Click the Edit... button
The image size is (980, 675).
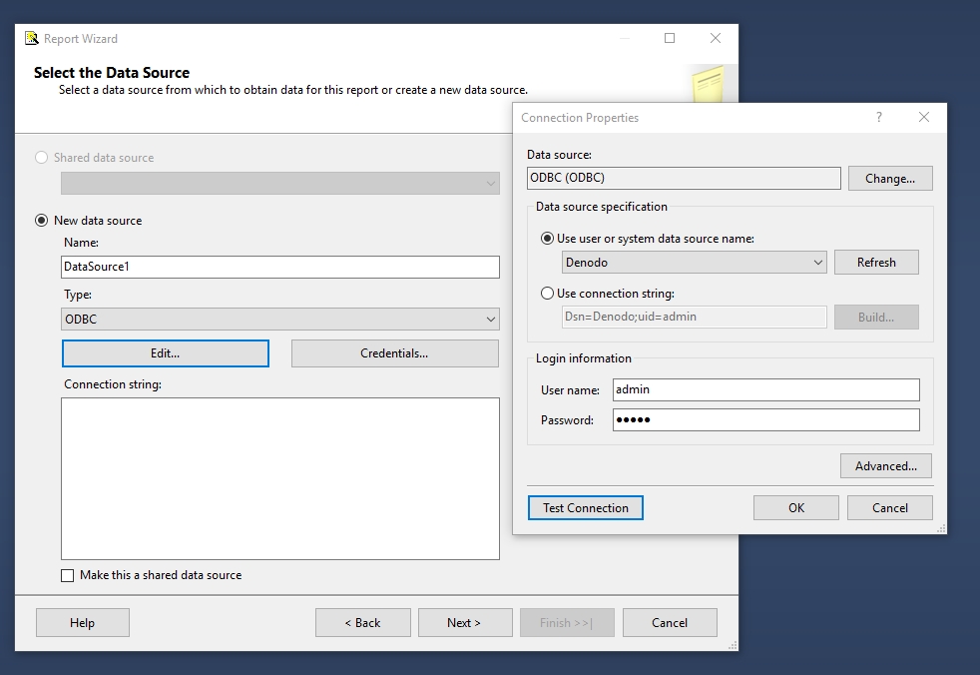tap(166, 353)
